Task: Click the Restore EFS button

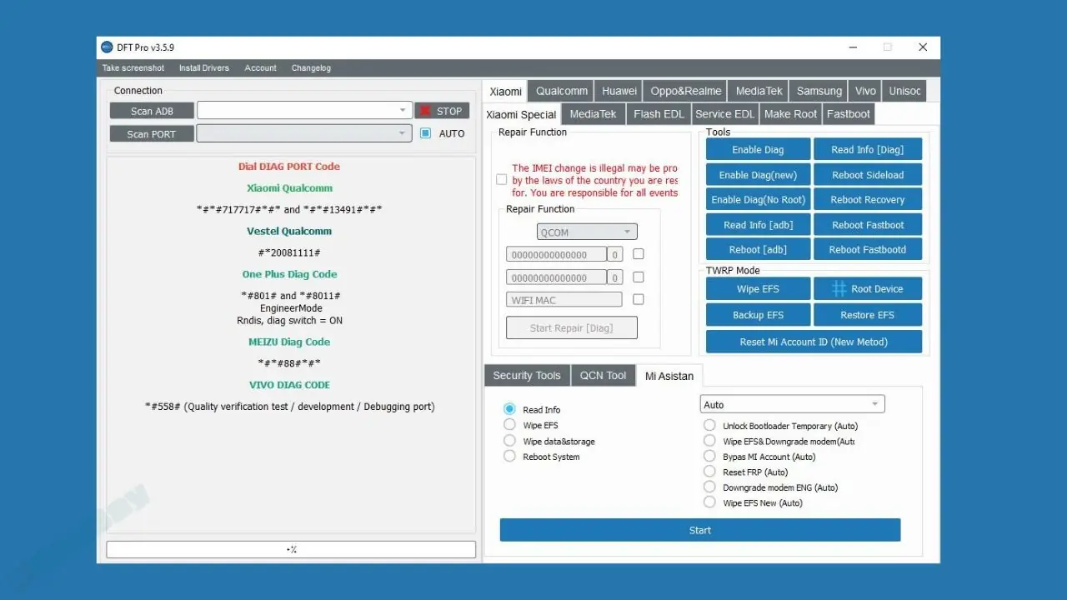Action: 868,315
